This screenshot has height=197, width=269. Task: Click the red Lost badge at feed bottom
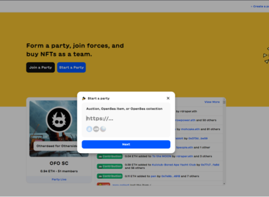104,184
